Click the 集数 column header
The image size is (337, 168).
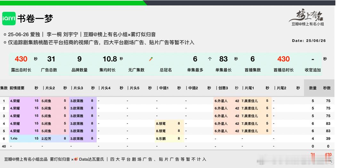[x=4, y=88]
